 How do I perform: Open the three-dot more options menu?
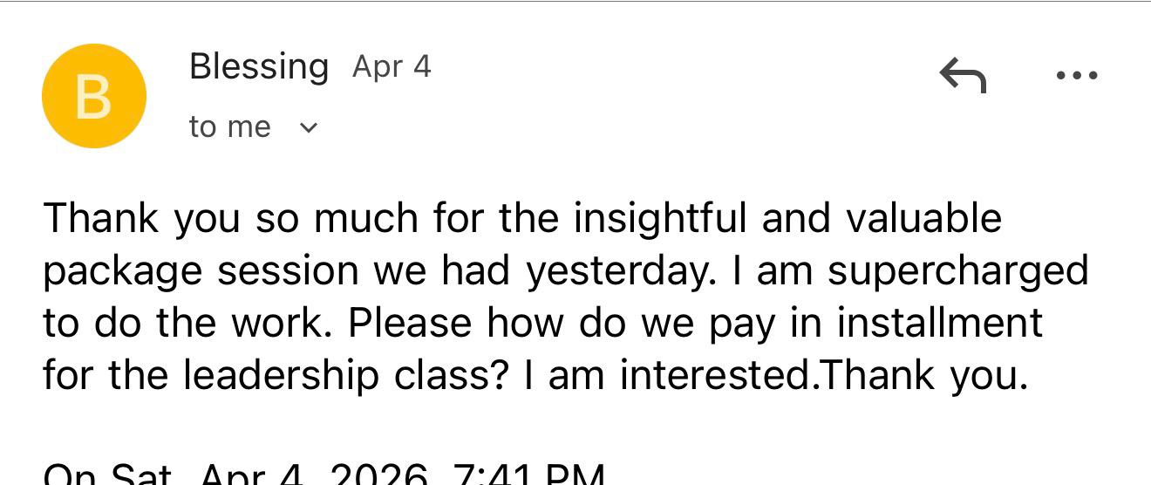tap(1077, 76)
